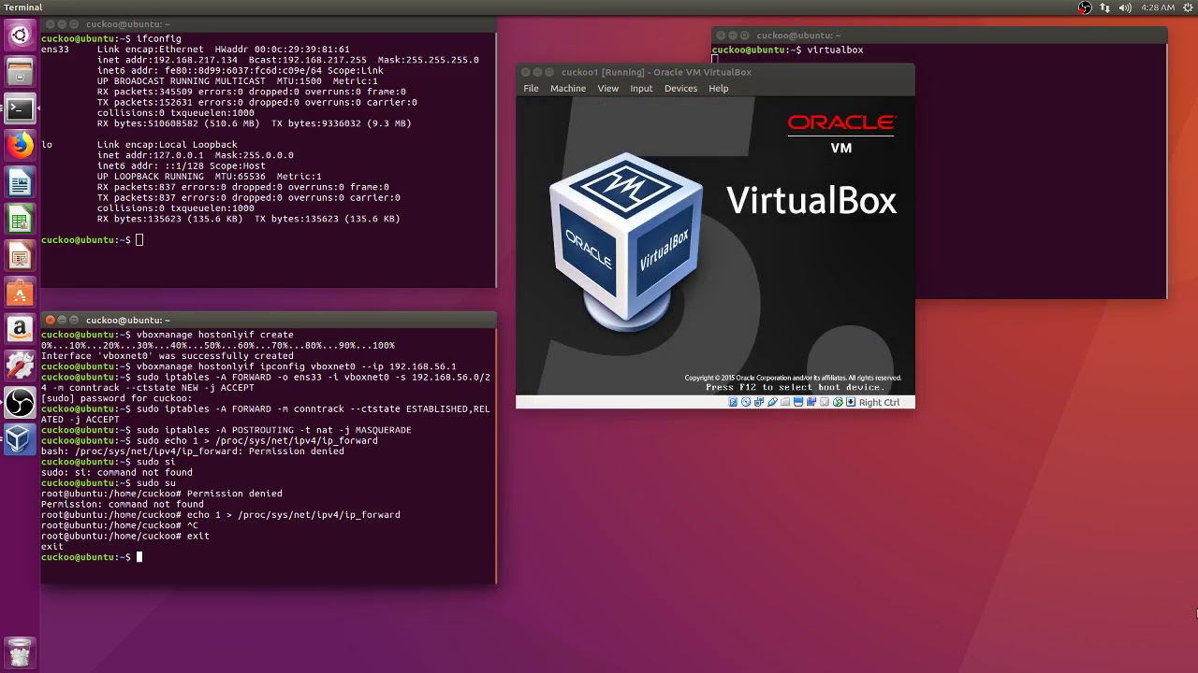The width and height of the screenshot is (1198, 673).
Task: Click the 'vboxmanage hostonlyif create' command
Action: click(215, 335)
